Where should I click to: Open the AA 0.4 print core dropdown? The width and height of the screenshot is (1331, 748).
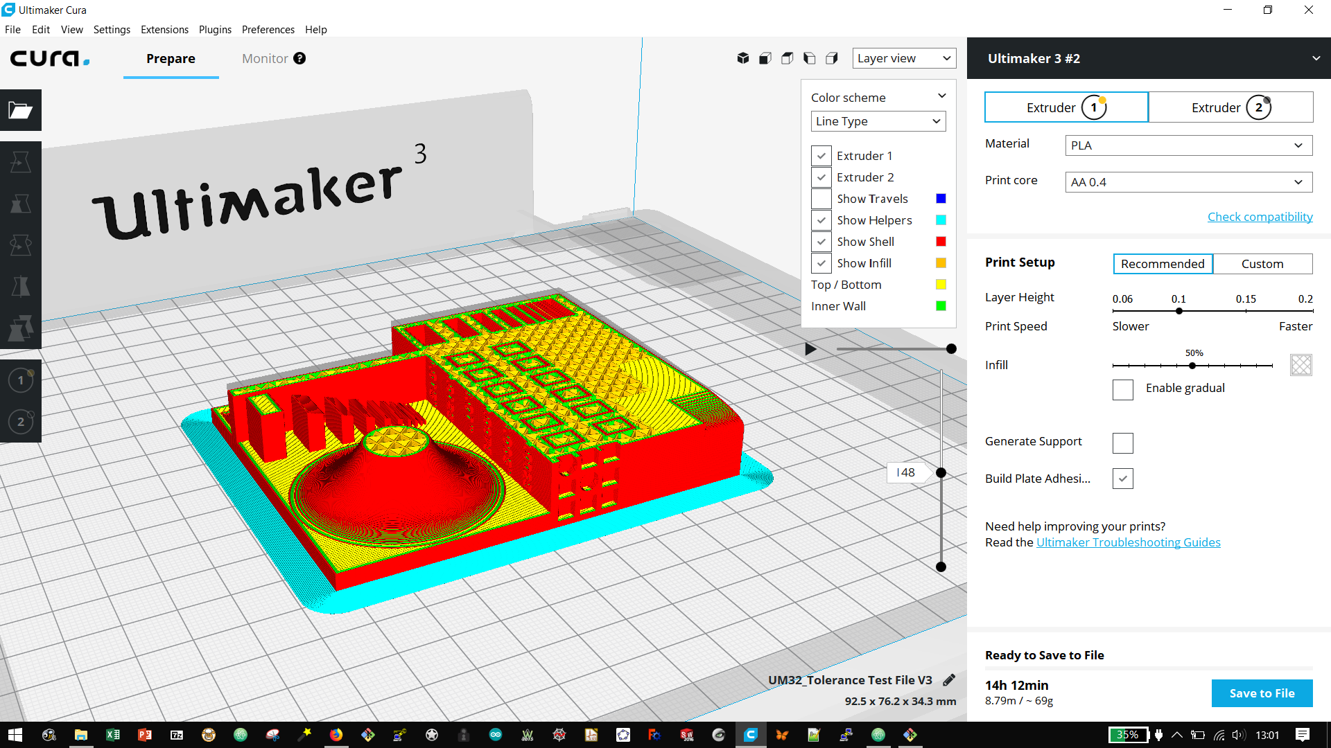(x=1189, y=182)
